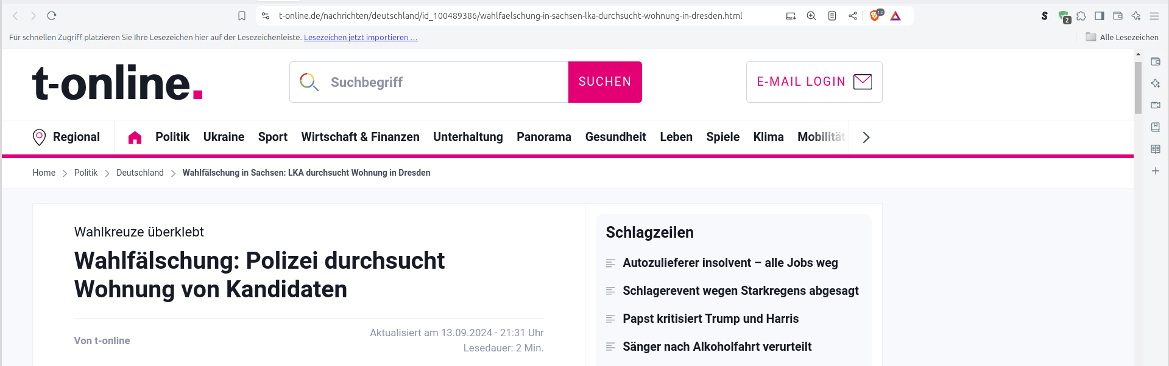Share this page via share icon
This screenshot has height=366, width=1169.
pyautogui.click(x=853, y=16)
